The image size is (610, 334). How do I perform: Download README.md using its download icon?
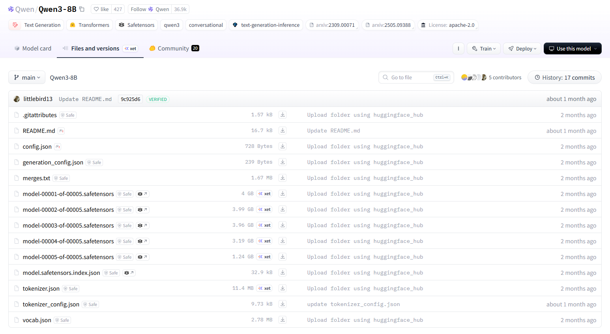(x=283, y=131)
